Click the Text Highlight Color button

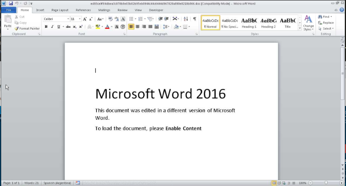pos(98,27)
